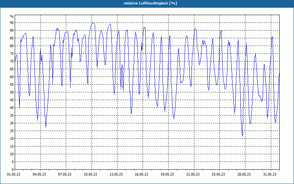Click the y-axis value 20
The height and width of the screenshot is (184, 294).
pyautogui.click(x=12, y=139)
